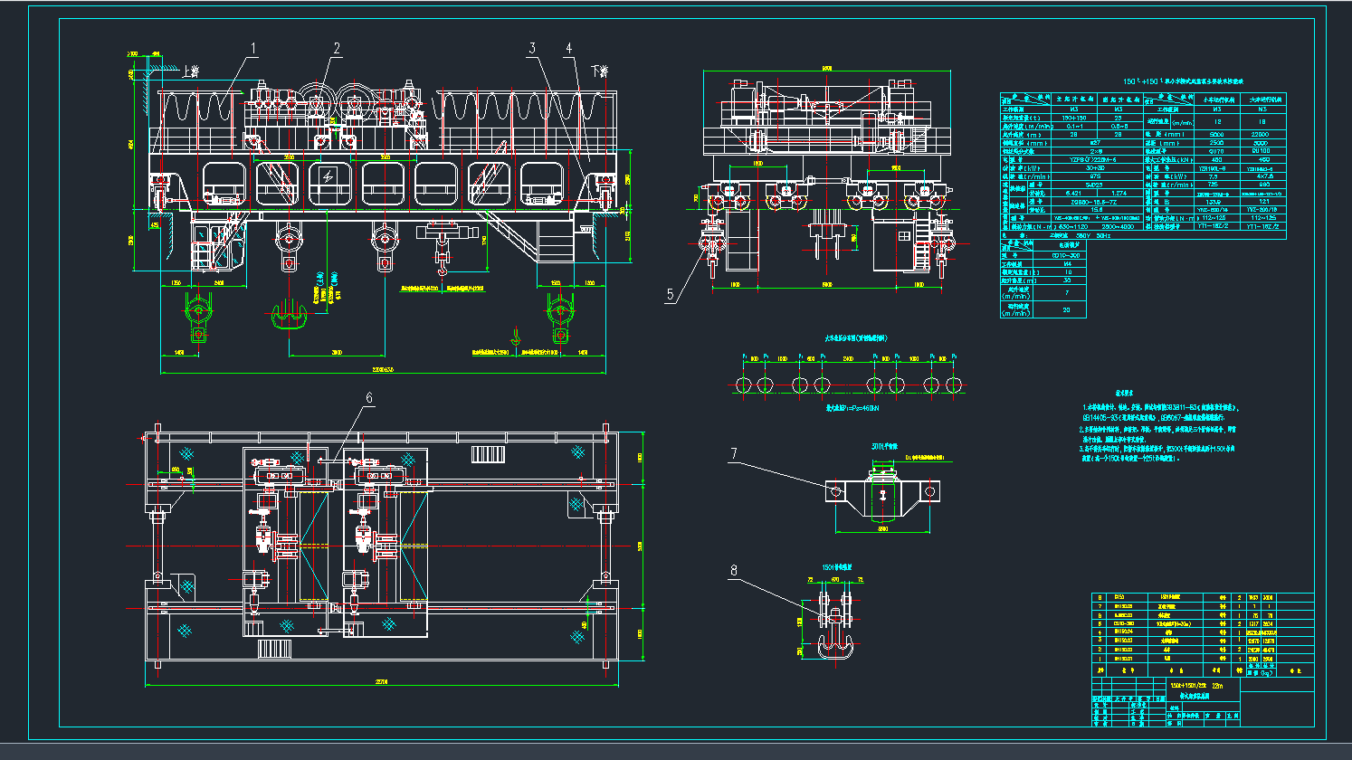
Task: Select balloon number 4 near 下游 label
Action: pos(568,48)
